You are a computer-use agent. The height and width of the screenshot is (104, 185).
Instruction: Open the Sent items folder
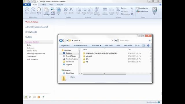click(x=31, y=48)
